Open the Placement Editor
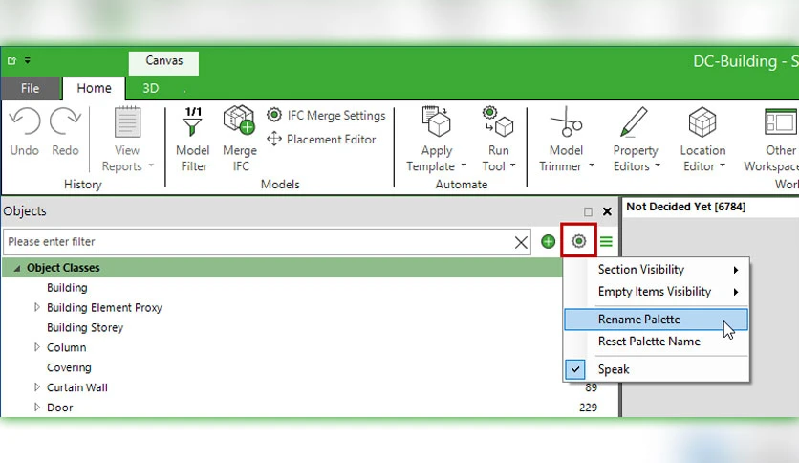Screen dimensions: 799x463 (x=321, y=140)
